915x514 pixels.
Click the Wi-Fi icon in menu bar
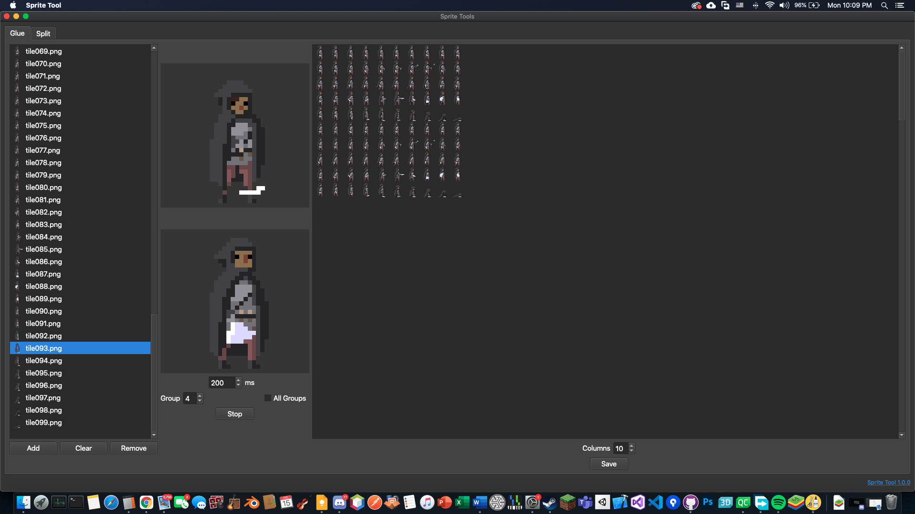tap(769, 5)
